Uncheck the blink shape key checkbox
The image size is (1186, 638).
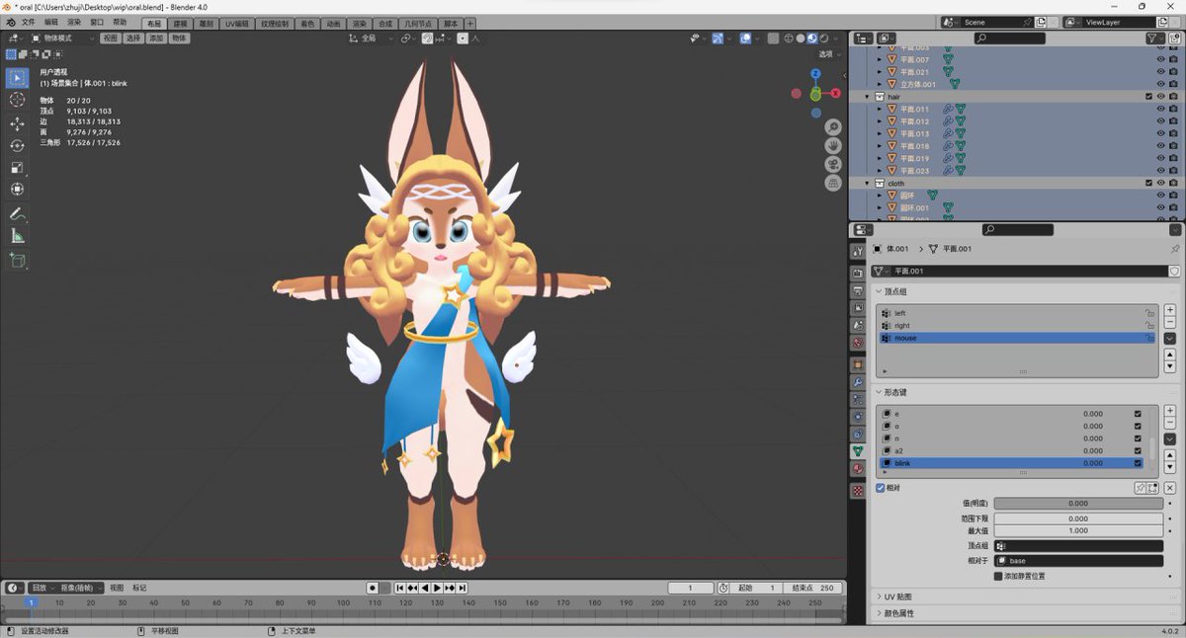(1138, 463)
